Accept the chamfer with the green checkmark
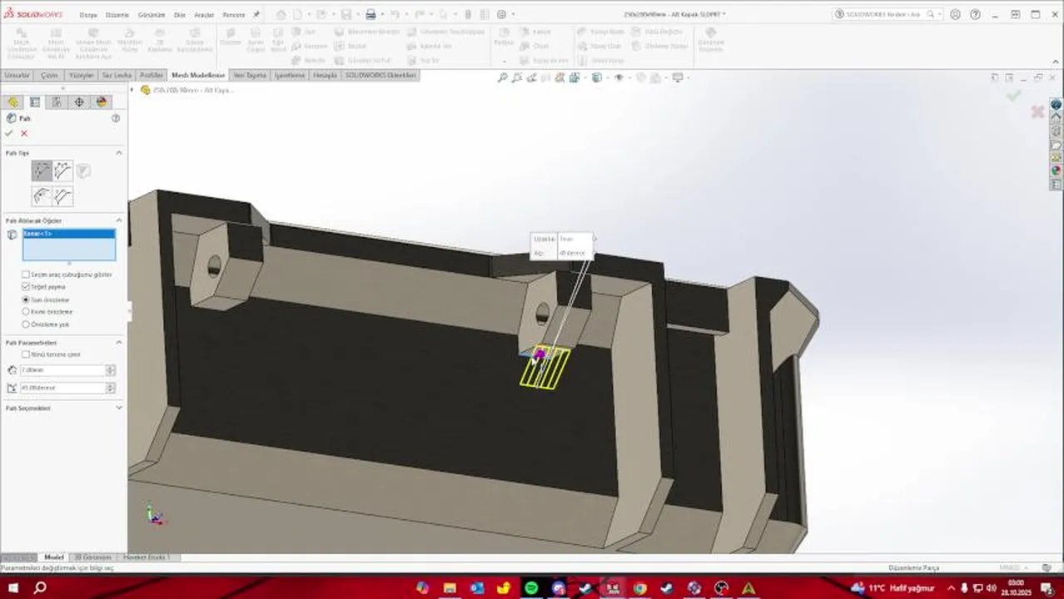Image resolution: width=1064 pixels, height=599 pixels. [x=9, y=133]
